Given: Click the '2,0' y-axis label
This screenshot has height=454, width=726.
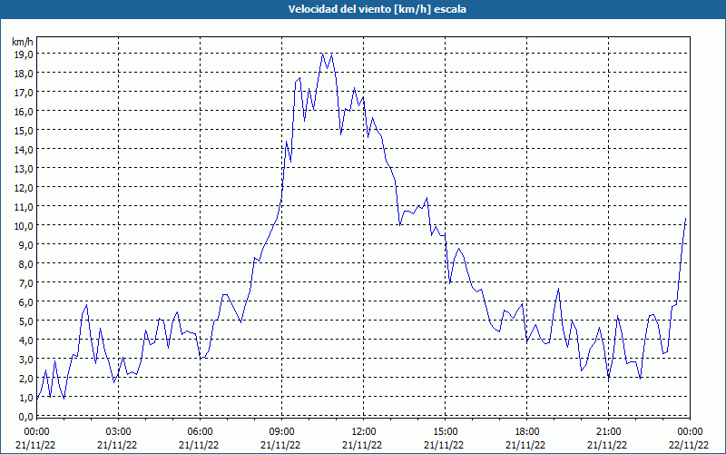Looking at the screenshot, I should tap(25, 378).
